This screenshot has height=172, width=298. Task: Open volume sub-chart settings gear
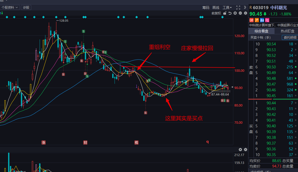pyautogui.click(x=245, y=150)
